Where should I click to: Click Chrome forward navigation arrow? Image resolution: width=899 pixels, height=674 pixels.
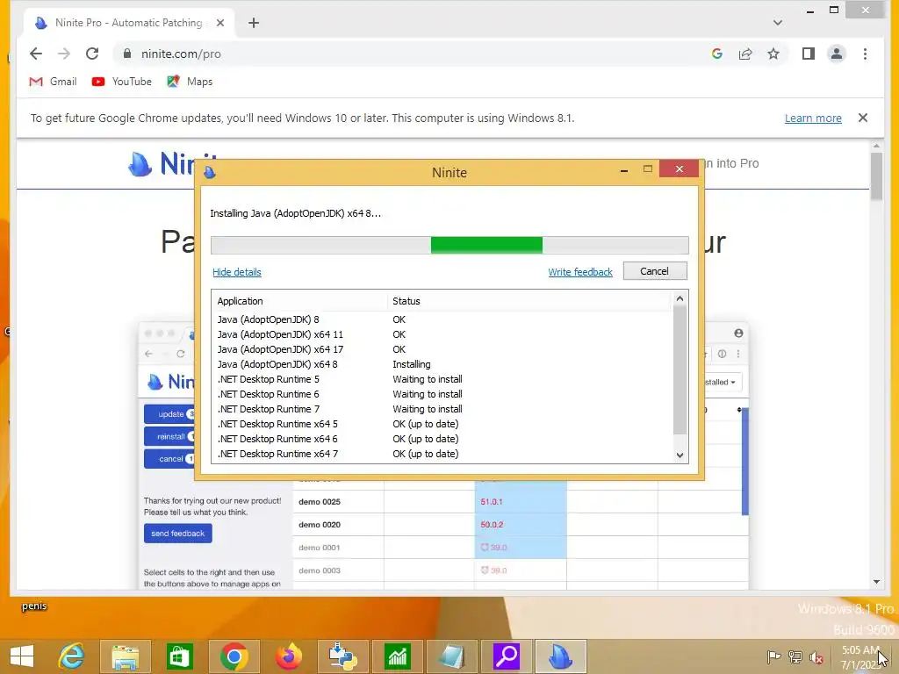point(63,54)
